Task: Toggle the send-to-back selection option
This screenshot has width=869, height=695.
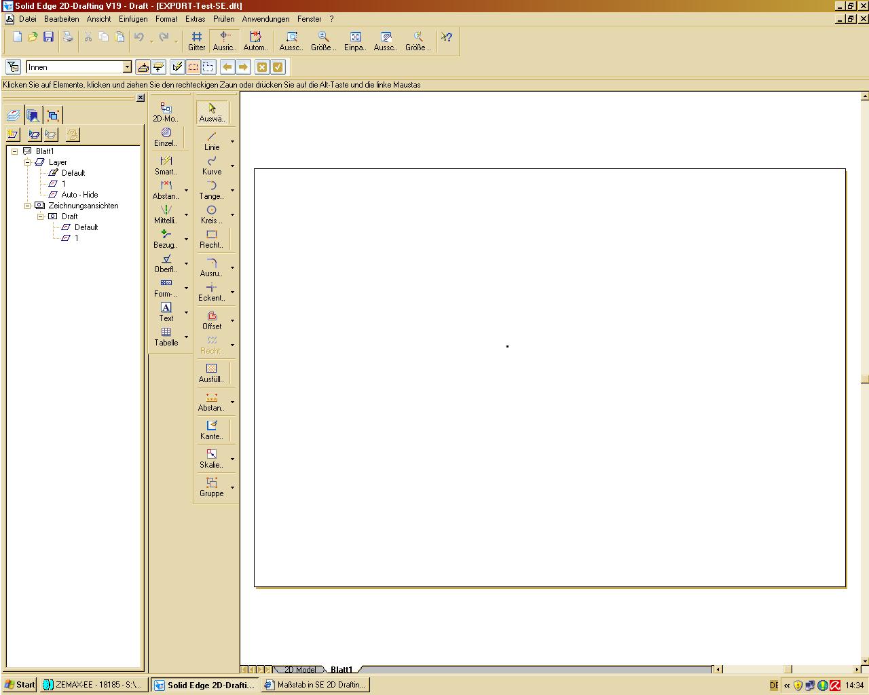Action: click(x=158, y=67)
